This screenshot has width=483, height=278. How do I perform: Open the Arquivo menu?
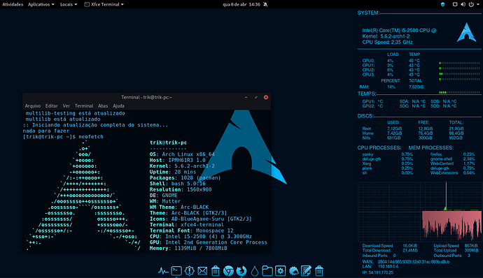(x=33, y=105)
